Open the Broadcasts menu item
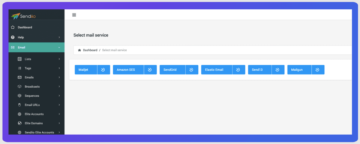Screen dimensions: 360x144 tap(36, 87)
